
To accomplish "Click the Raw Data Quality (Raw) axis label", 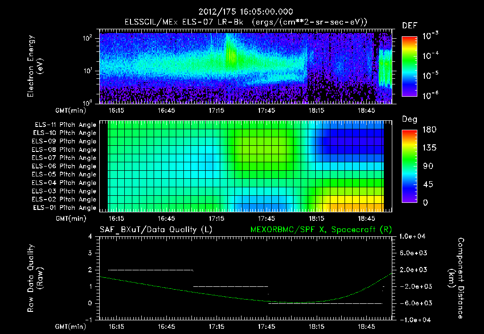I will point(35,278).
